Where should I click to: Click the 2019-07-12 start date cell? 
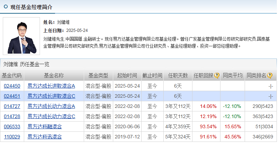(x=127, y=137)
